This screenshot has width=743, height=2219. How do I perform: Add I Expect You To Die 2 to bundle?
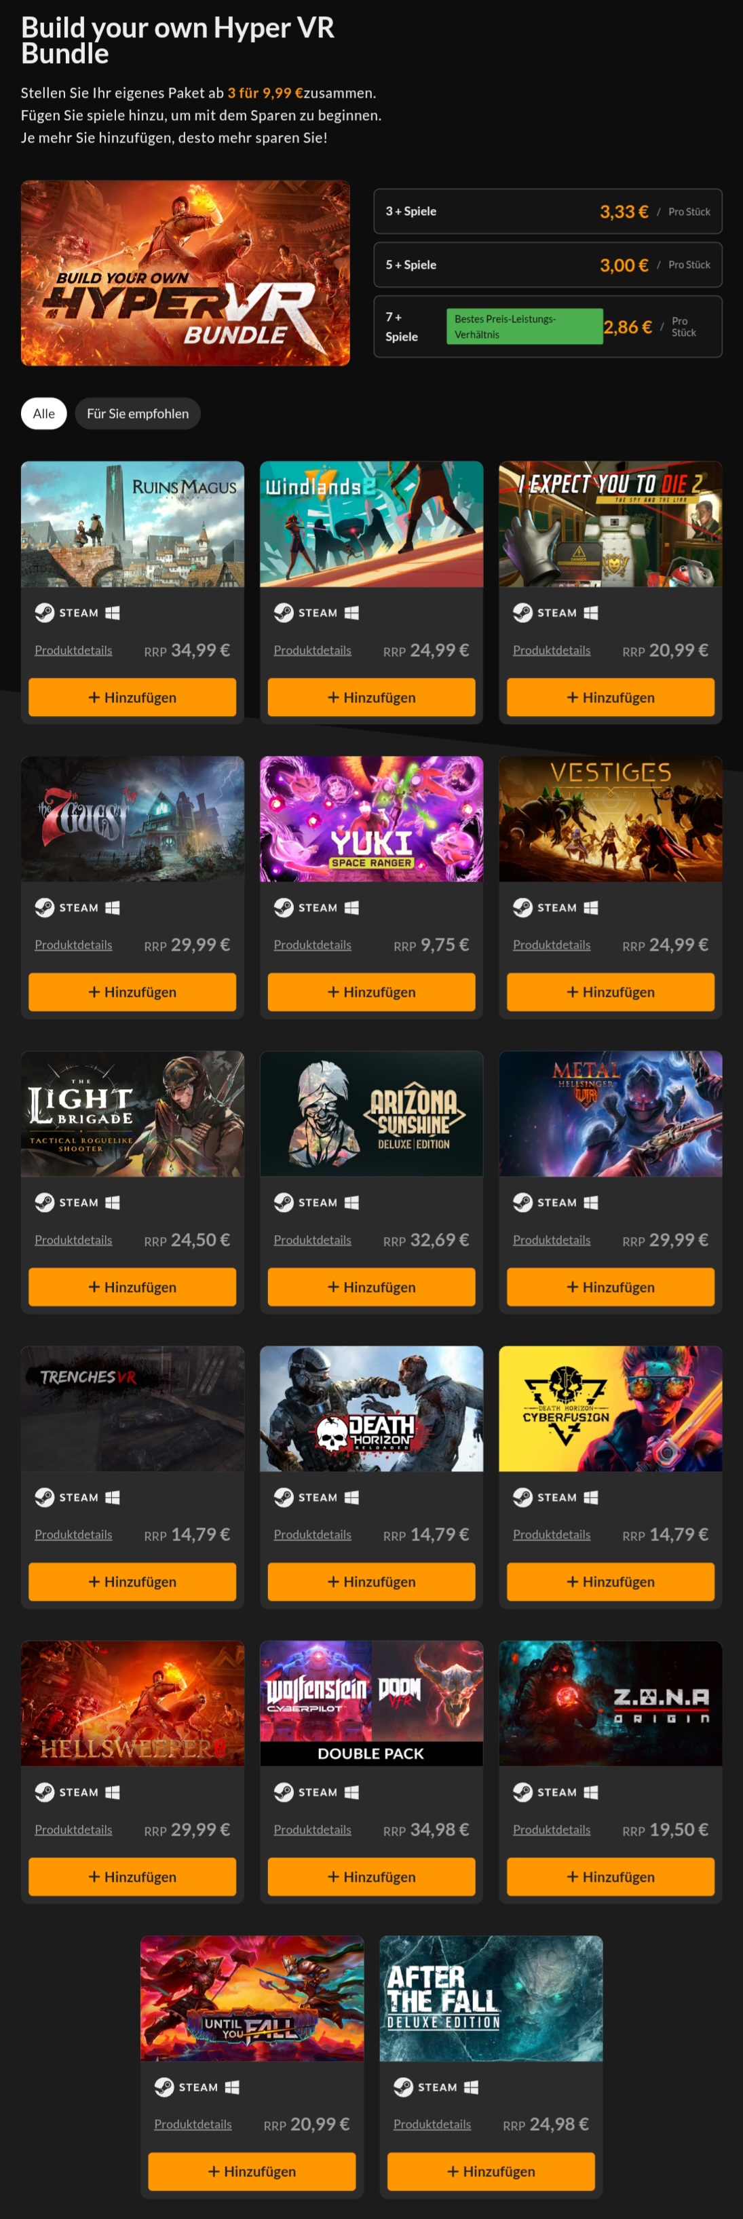[x=611, y=697]
